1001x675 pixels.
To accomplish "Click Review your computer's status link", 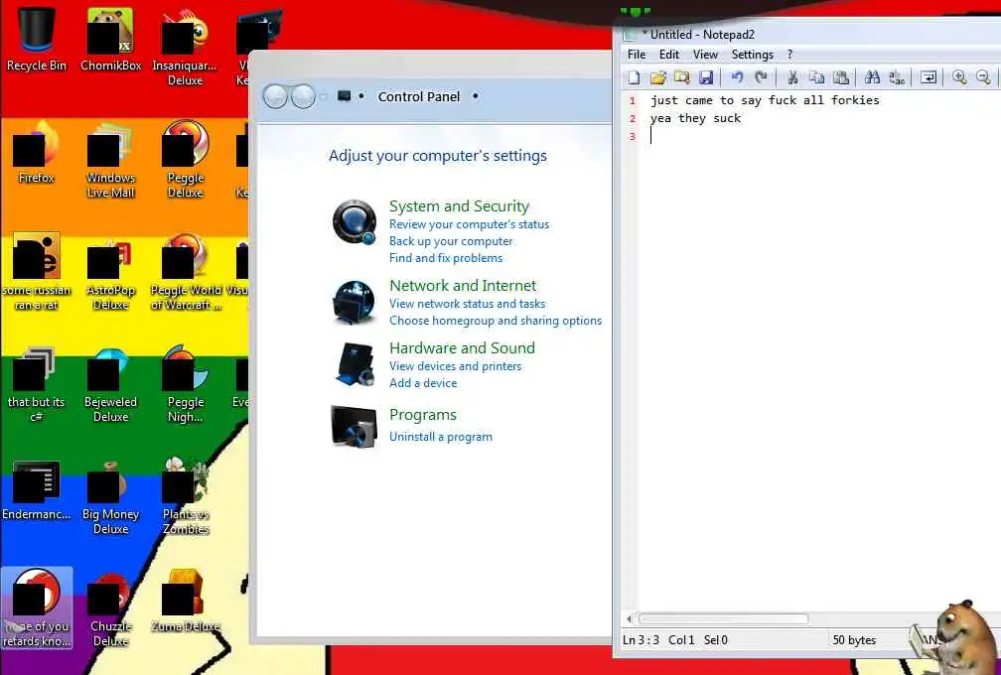I will [469, 224].
